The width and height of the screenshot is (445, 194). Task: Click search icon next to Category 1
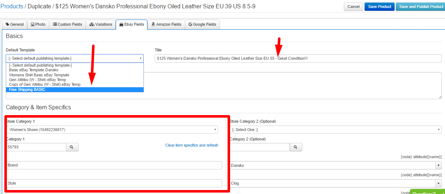pyautogui.click(x=72, y=147)
